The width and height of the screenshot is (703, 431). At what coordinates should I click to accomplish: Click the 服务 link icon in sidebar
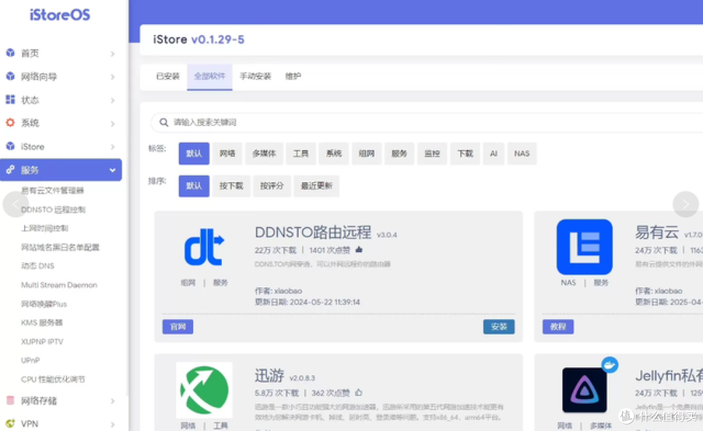(10, 170)
